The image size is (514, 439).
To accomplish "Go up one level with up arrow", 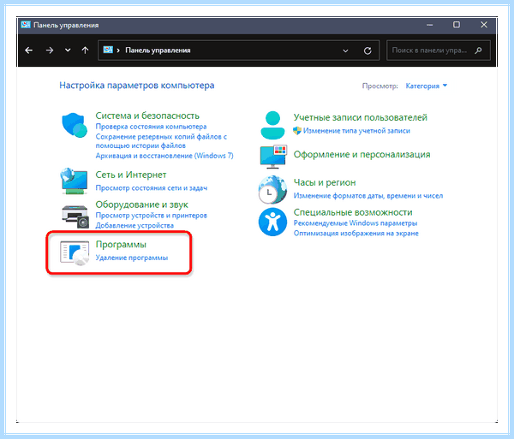I will (x=85, y=50).
